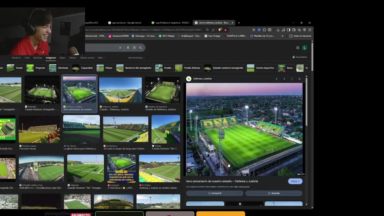Open the Brave Shields lion icon
The width and height of the screenshot is (384, 216).
(220, 30)
